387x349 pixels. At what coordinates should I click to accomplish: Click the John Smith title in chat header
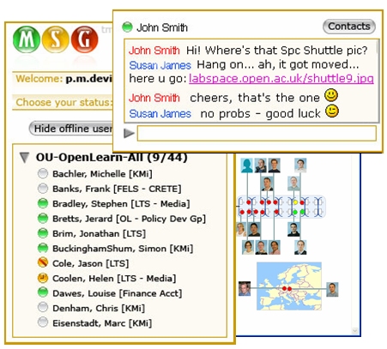tap(162, 27)
